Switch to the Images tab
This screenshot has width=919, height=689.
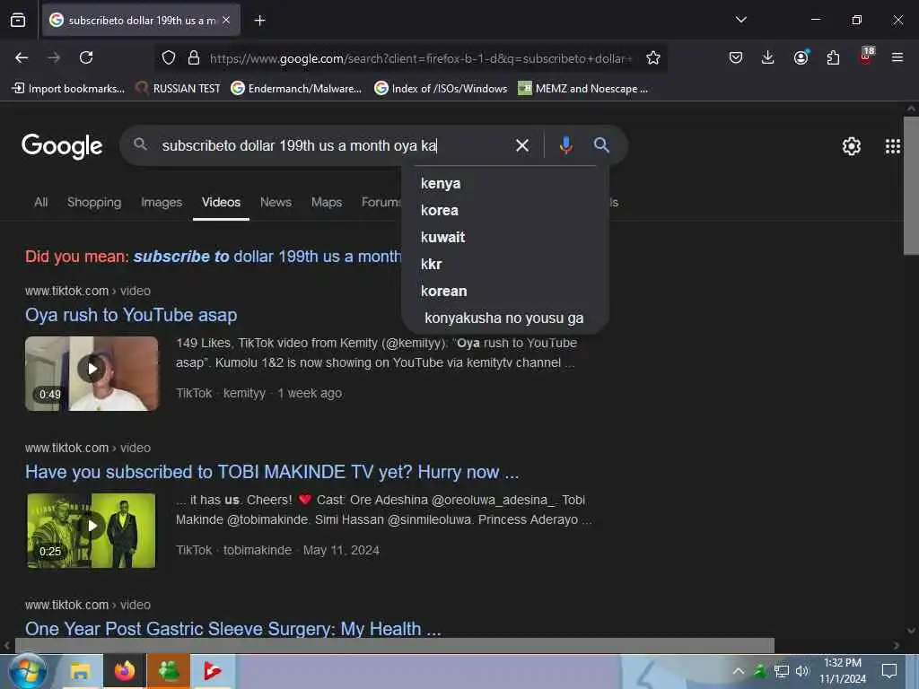click(162, 202)
